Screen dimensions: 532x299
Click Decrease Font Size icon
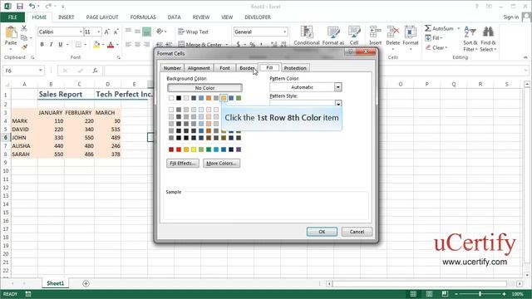(x=116, y=32)
